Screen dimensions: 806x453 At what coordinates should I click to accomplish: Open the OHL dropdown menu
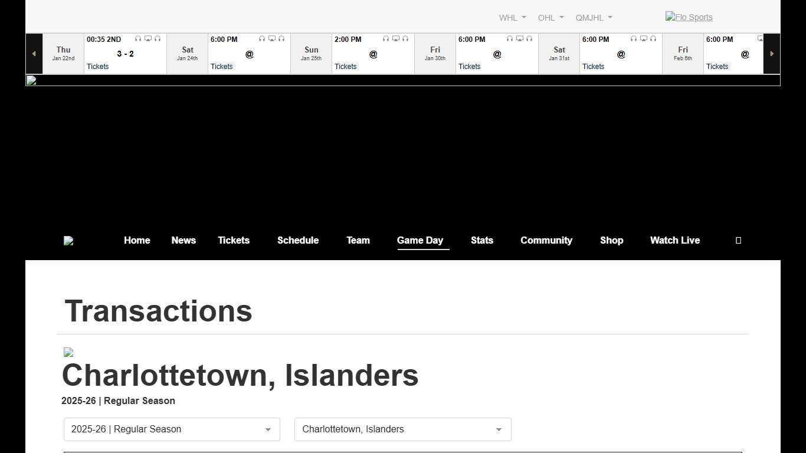pyautogui.click(x=550, y=17)
